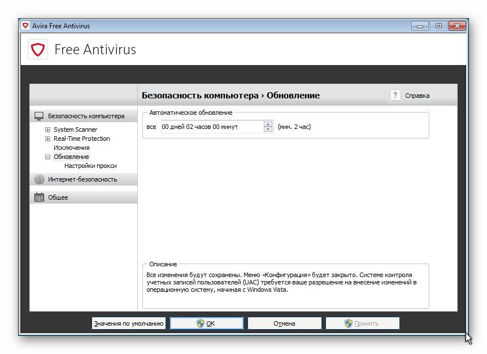The height and width of the screenshot is (354, 487).
Task: Click the calendar icon next to Общее
Action: click(x=39, y=197)
